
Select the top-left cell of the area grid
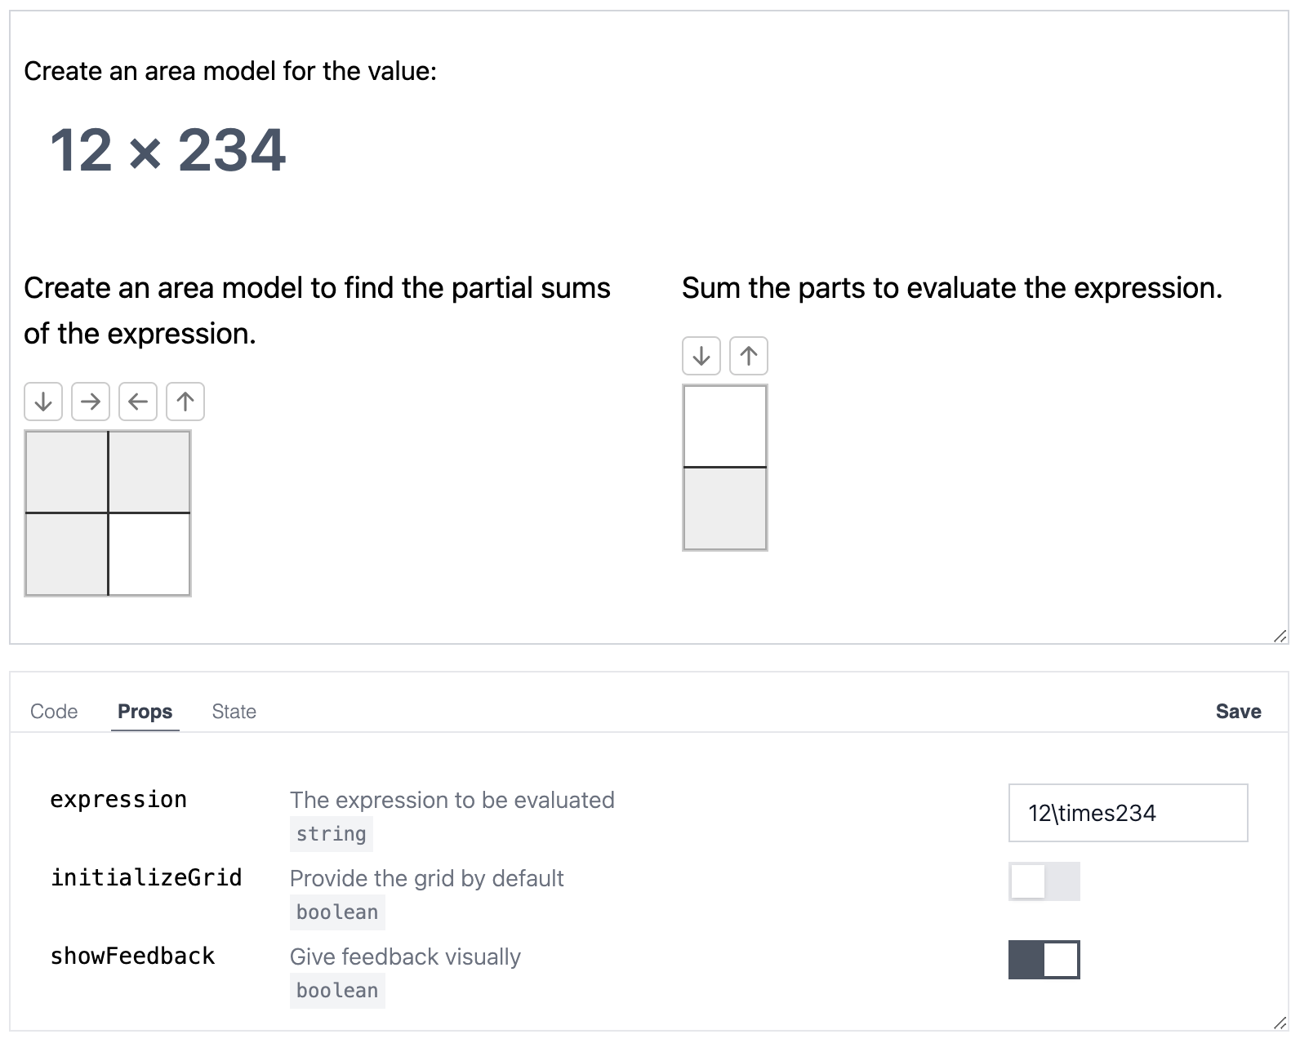coord(67,472)
